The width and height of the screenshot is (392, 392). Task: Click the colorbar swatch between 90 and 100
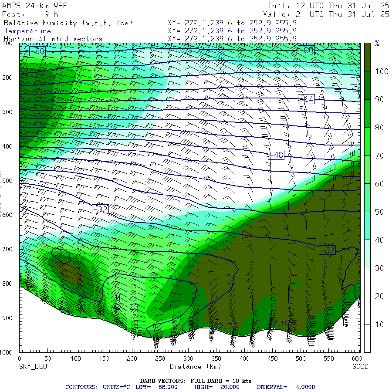[367, 85]
